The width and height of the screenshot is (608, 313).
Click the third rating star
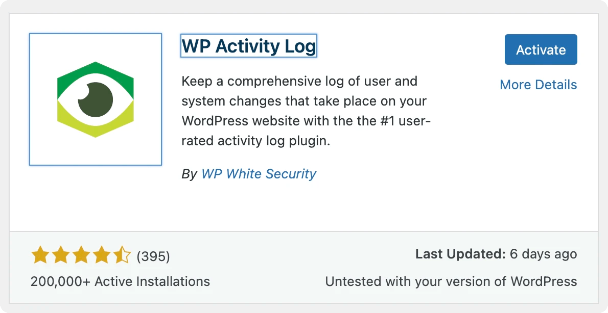(80, 255)
